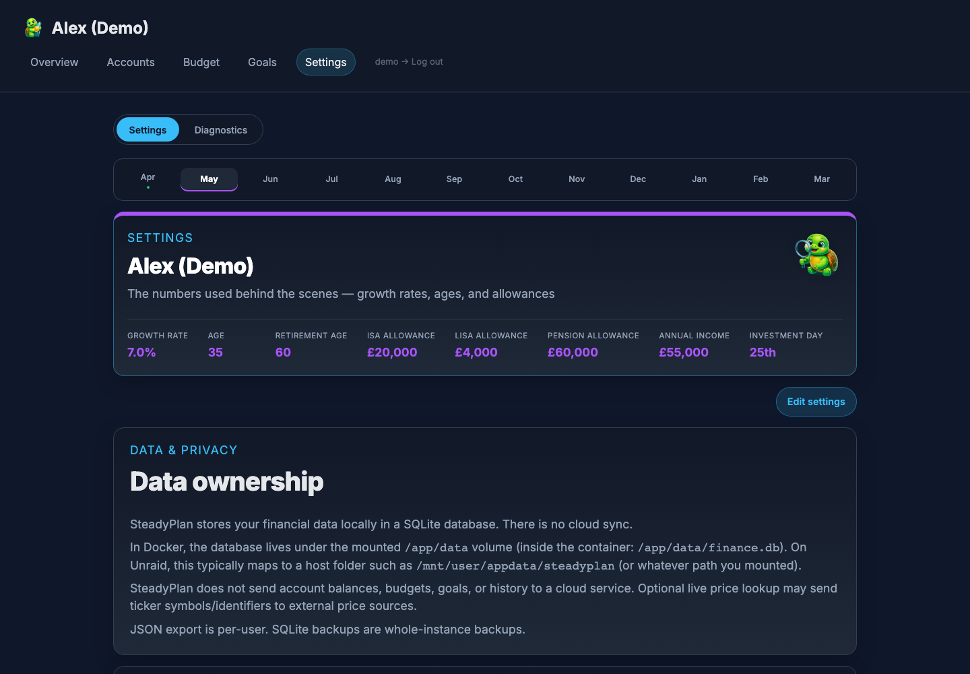Click the retirement age value 60

click(x=283, y=353)
